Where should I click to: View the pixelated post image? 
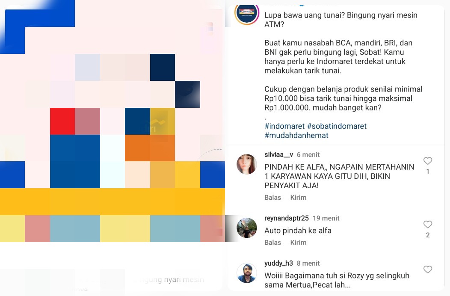click(x=112, y=121)
